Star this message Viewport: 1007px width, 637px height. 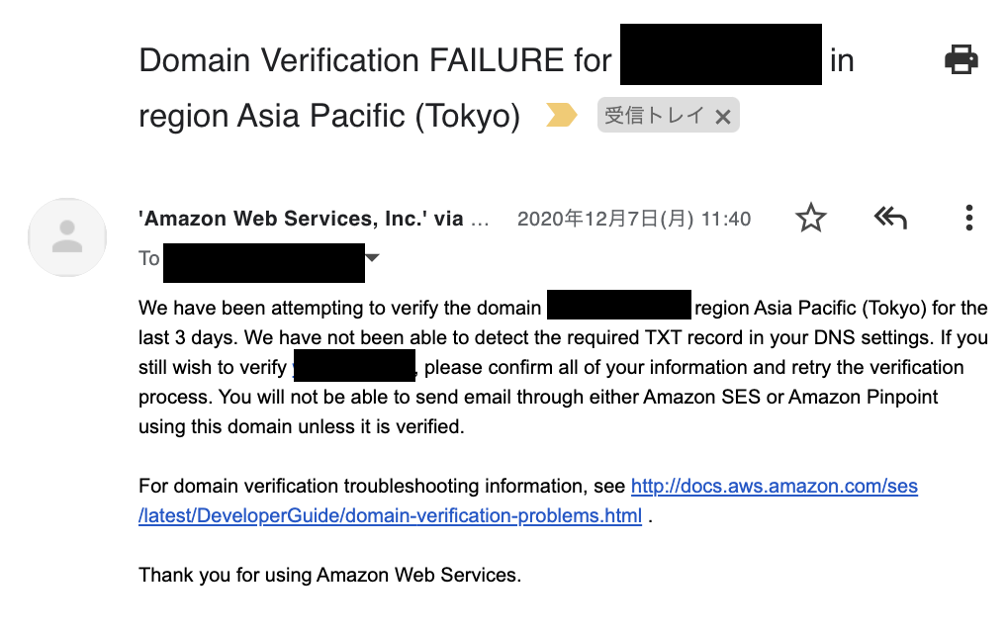tap(811, 218)
